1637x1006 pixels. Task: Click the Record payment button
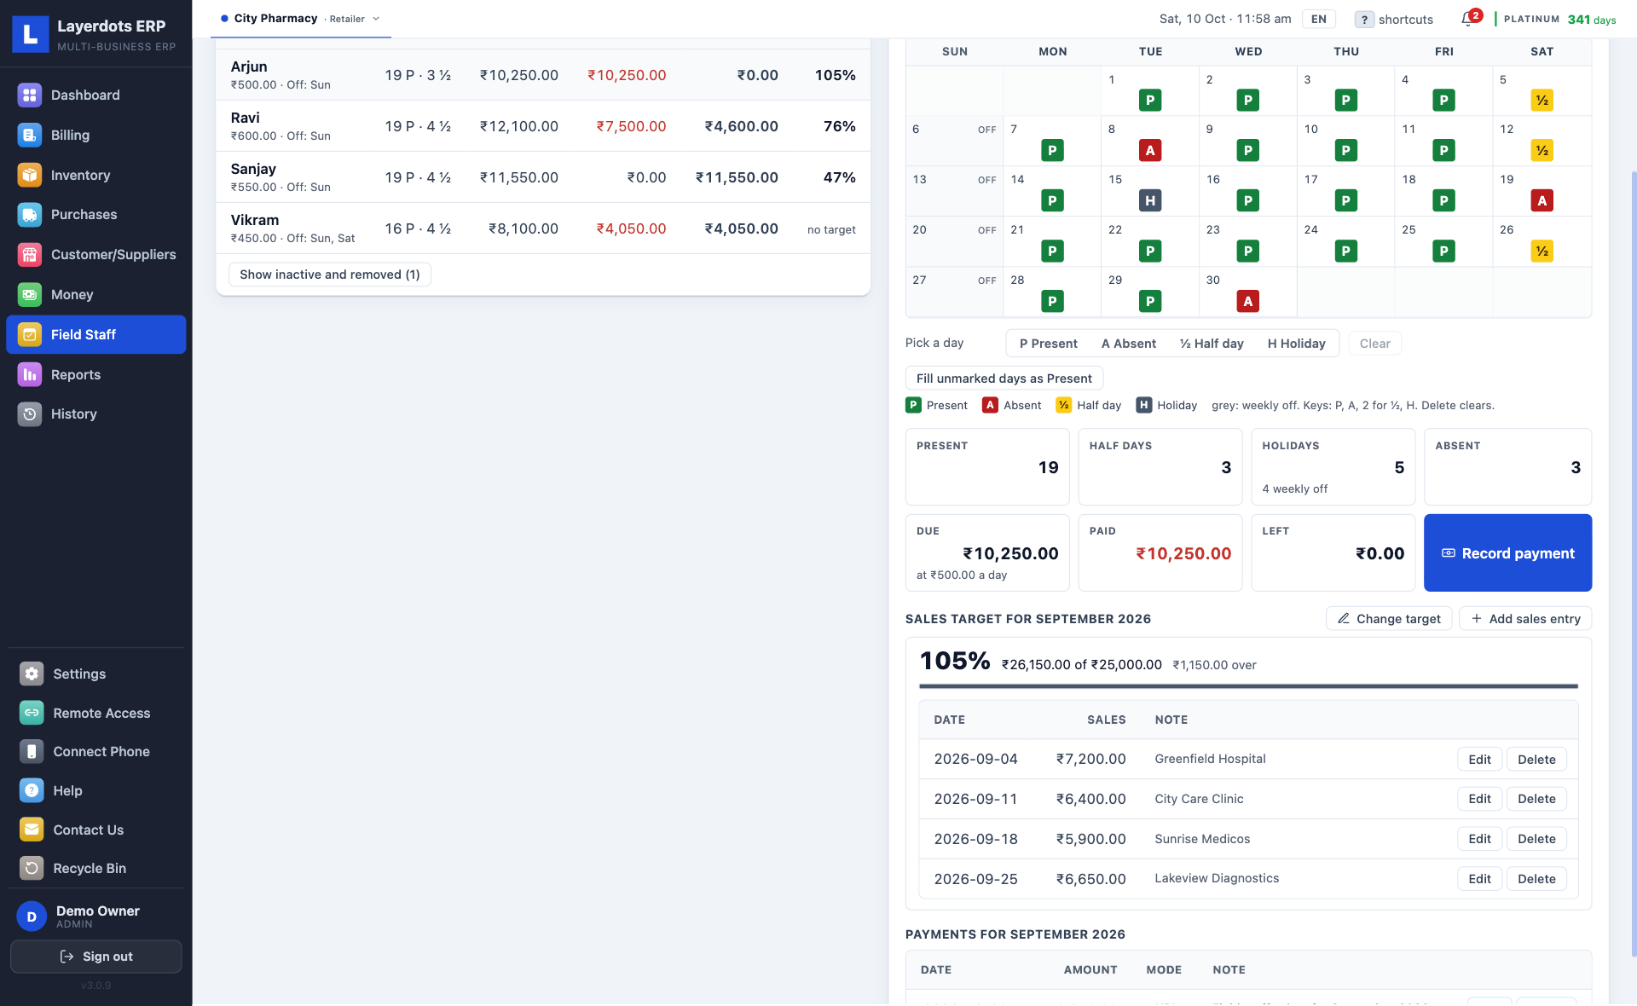click(1507, 552)
